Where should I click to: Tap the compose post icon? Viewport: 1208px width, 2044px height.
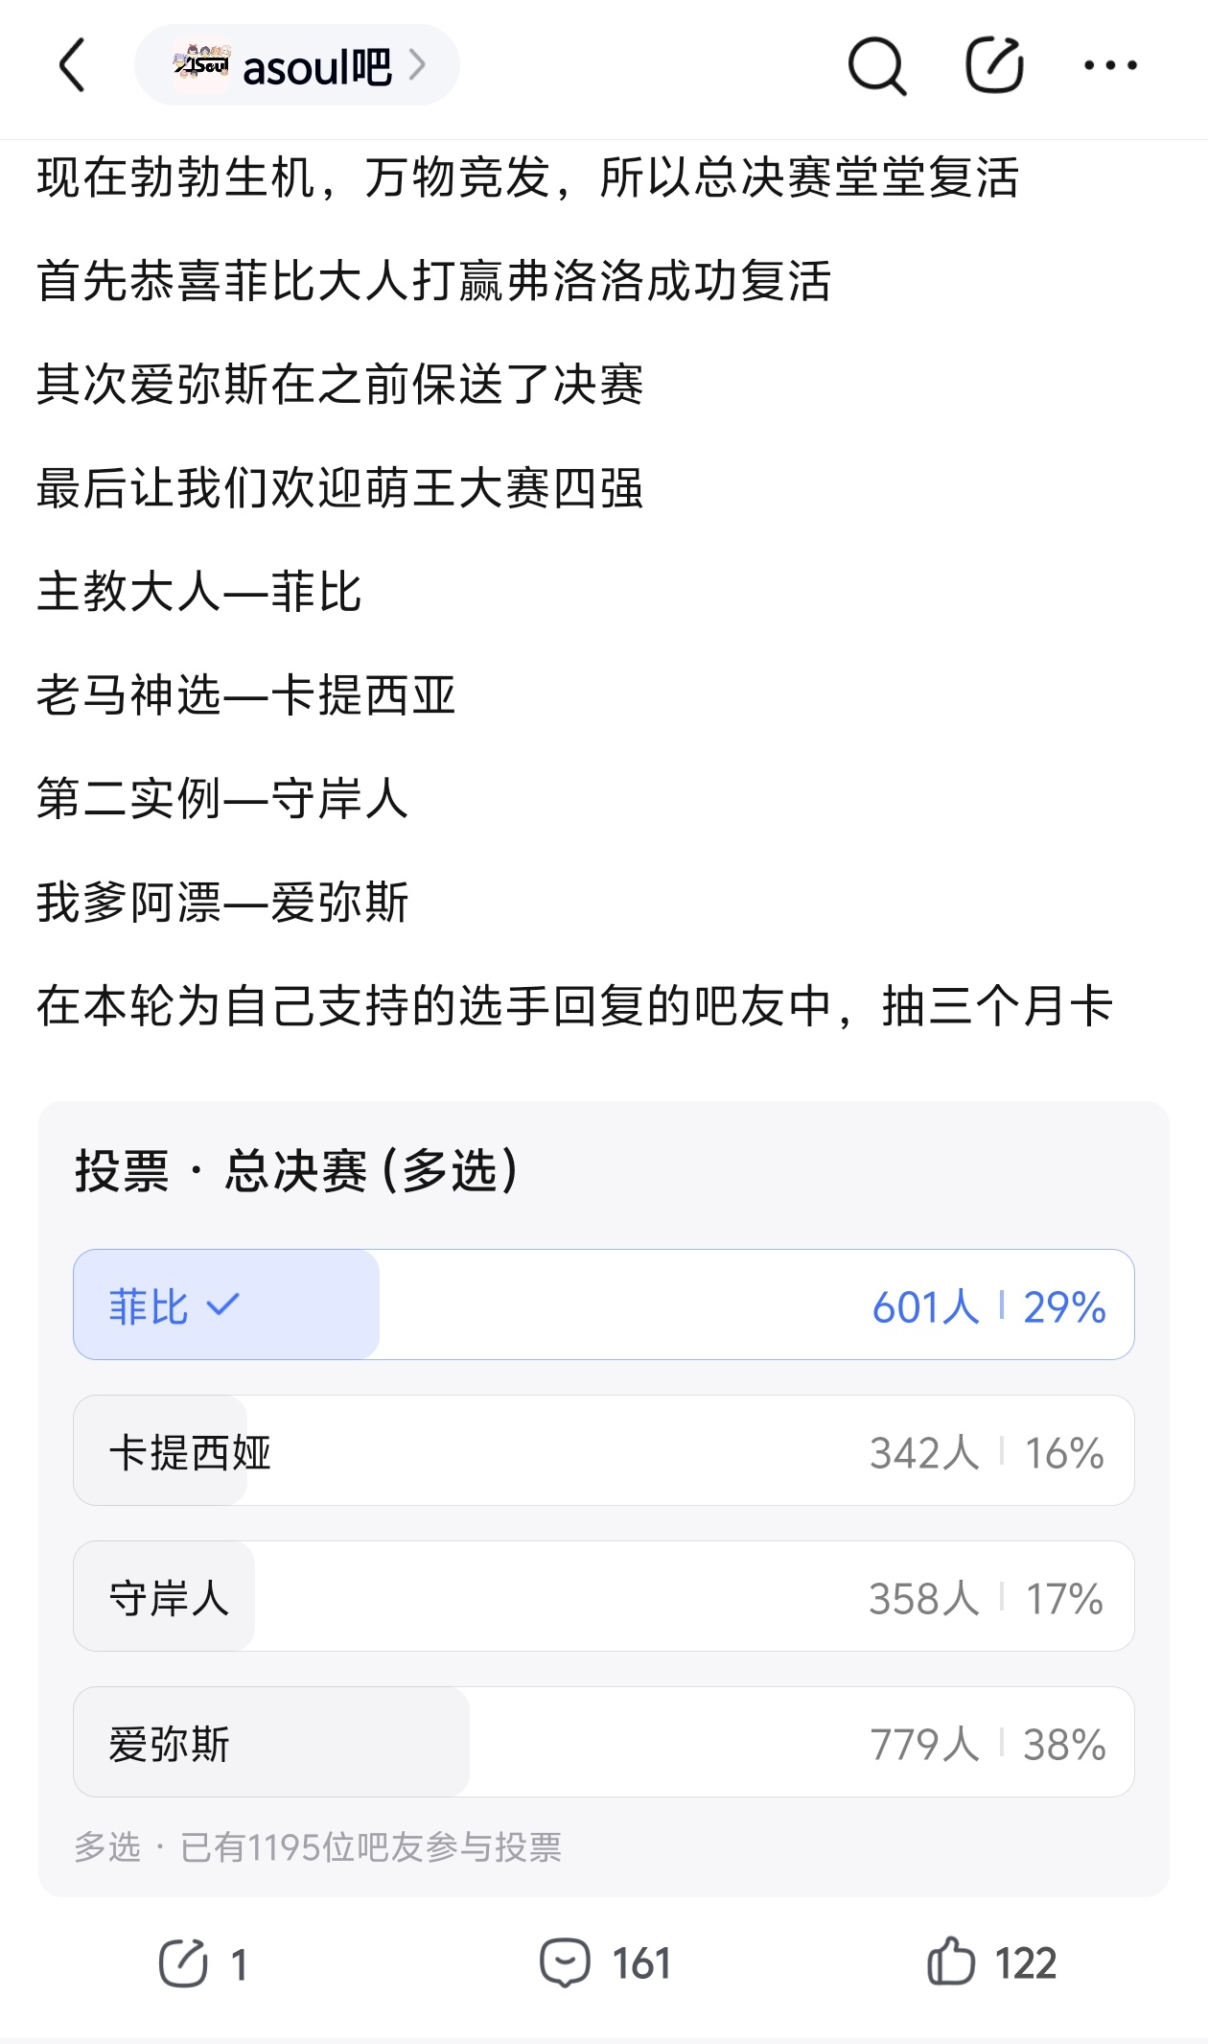[x=994, y=65]
